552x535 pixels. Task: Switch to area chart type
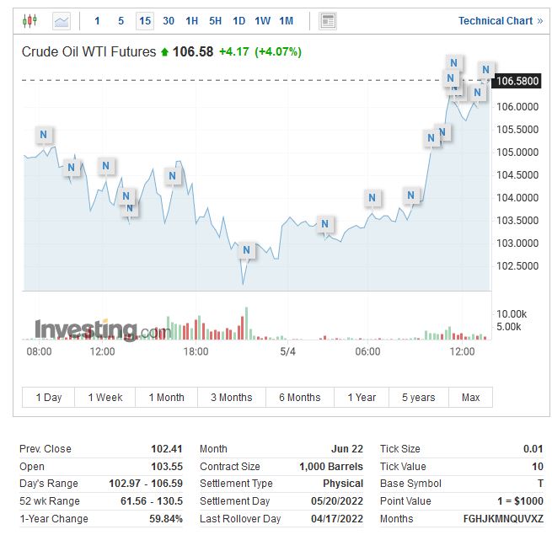pyautogui.click(x=62, y=20)
